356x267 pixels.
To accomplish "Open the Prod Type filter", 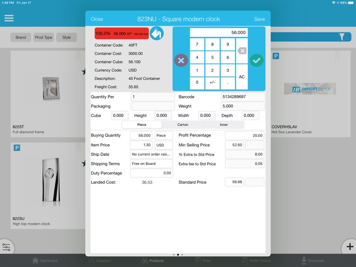I will [x=44, y=37].
